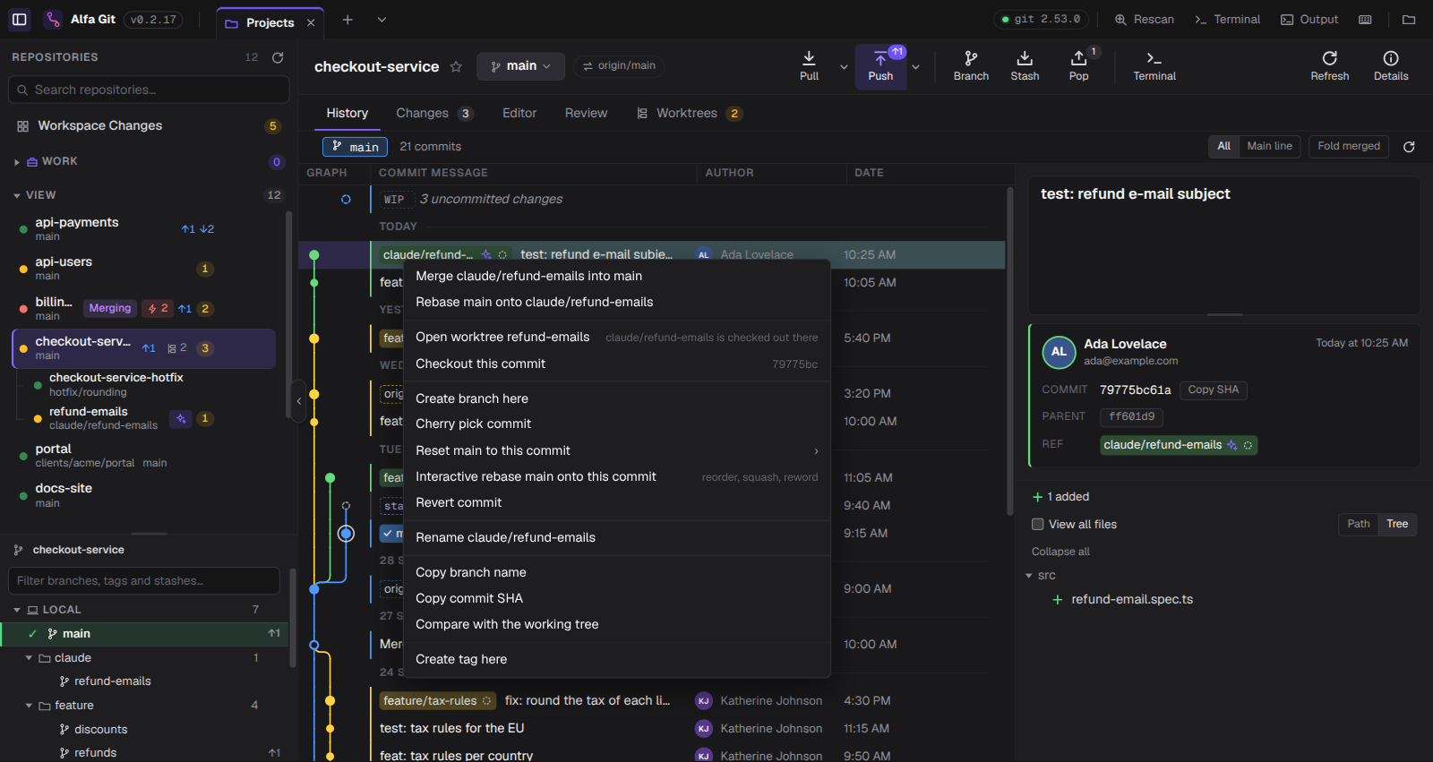The height and width of the screenshot is (762, 1433).
Task: Open the origin/main remote tracking button
Action: (x=619, y=66)
